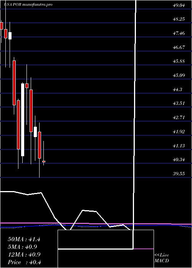Click the tall white candlestick body
Image resolution: width=192 pixels, height=268 pixels.
[x=23, y=119]
